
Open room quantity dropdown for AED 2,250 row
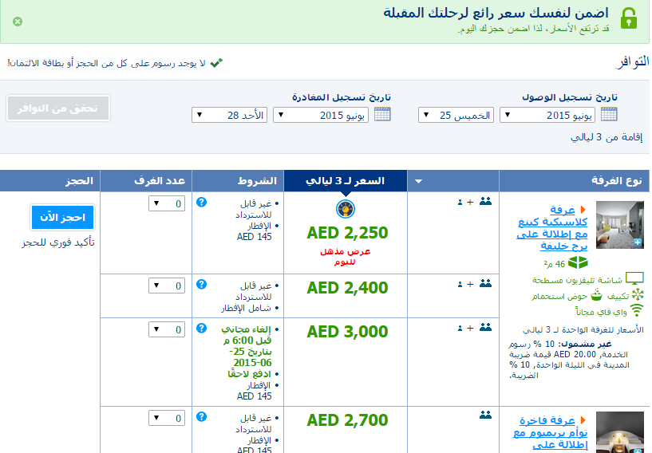[167, 204]
